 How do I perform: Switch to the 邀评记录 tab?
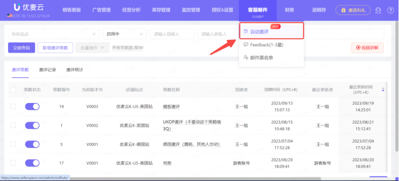click(48, 70)
